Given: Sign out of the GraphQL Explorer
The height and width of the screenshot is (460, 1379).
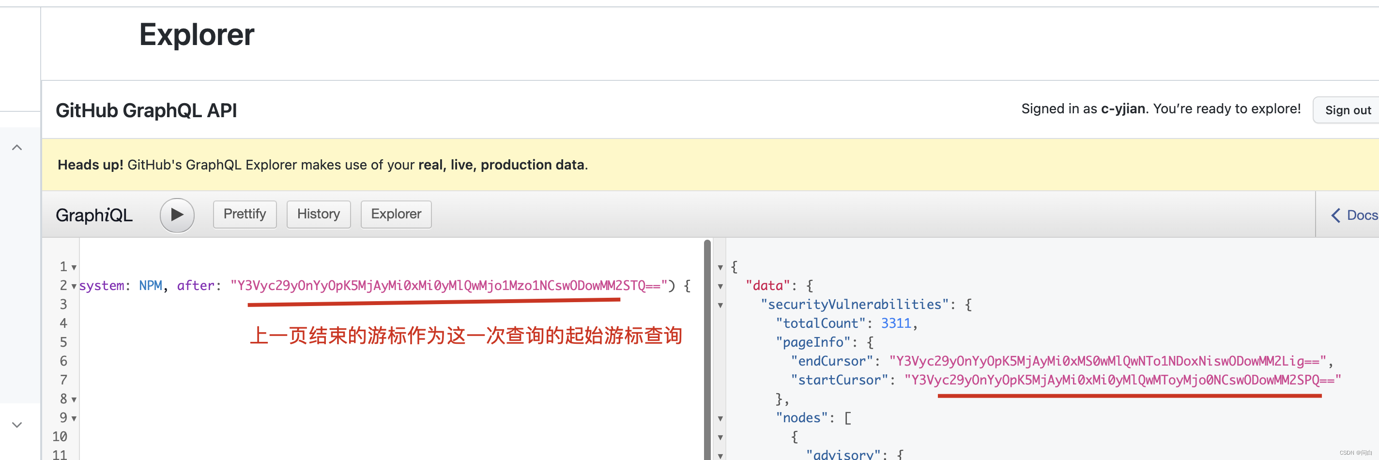Looking at the screenshot, I should (x=1348, y=110).
